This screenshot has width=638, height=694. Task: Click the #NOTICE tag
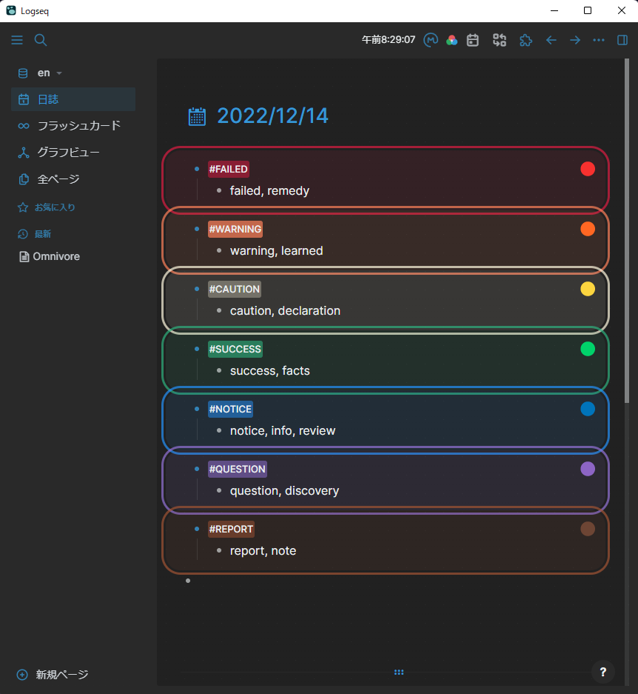coord(230,410)
